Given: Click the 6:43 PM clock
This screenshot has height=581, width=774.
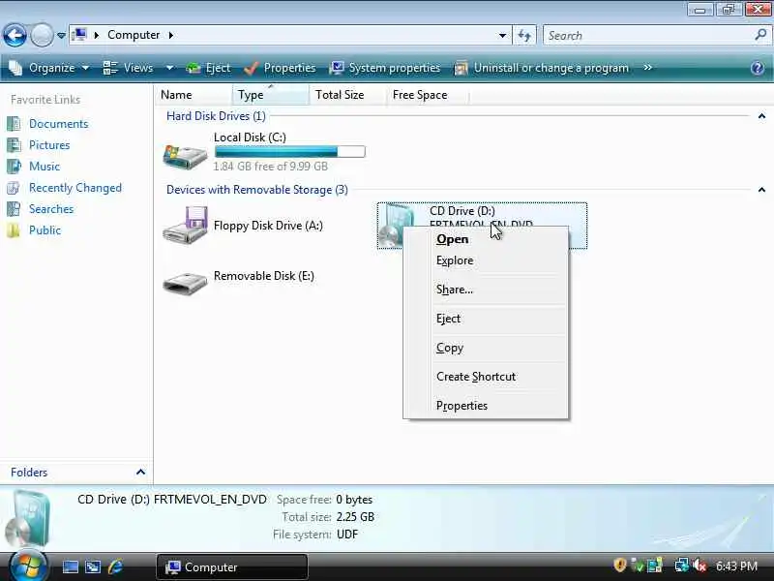Looking at the screenshot, I should pos(736,566).
